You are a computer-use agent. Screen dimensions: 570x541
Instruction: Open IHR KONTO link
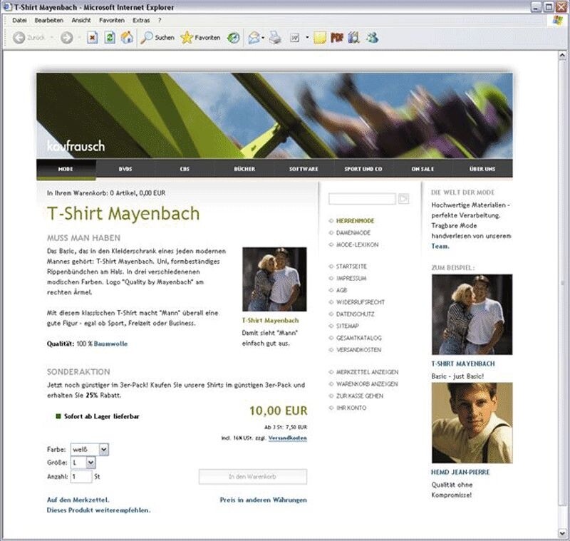(351, 408)
